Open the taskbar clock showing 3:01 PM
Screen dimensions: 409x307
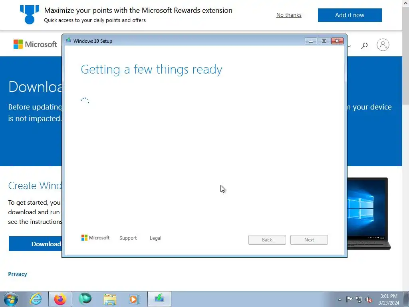(x=389, y=299)
